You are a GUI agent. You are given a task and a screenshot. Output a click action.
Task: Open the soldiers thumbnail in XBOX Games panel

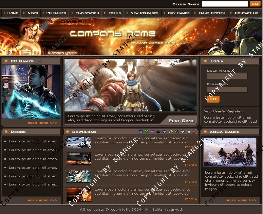230,152
